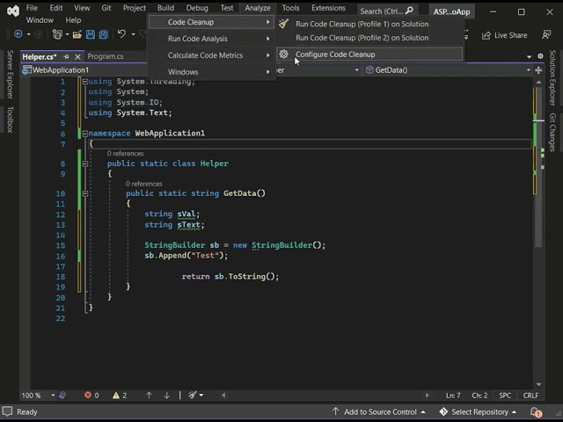Image resolution: width=563 pixels, height=422 pixels.
Task: Click Select Repository
Action: tap(479, 412)
